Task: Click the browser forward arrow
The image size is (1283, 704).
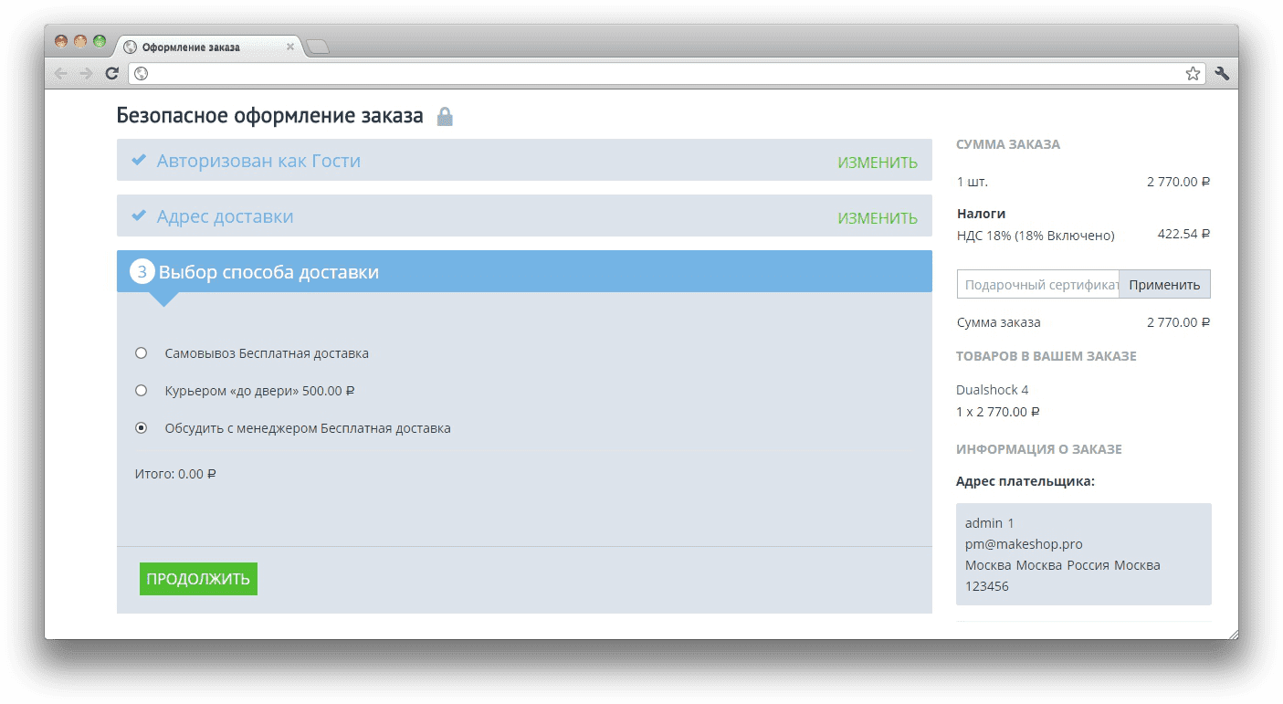Action: 87,74
